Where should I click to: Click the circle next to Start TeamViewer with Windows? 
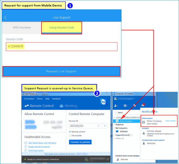point(26,143)
